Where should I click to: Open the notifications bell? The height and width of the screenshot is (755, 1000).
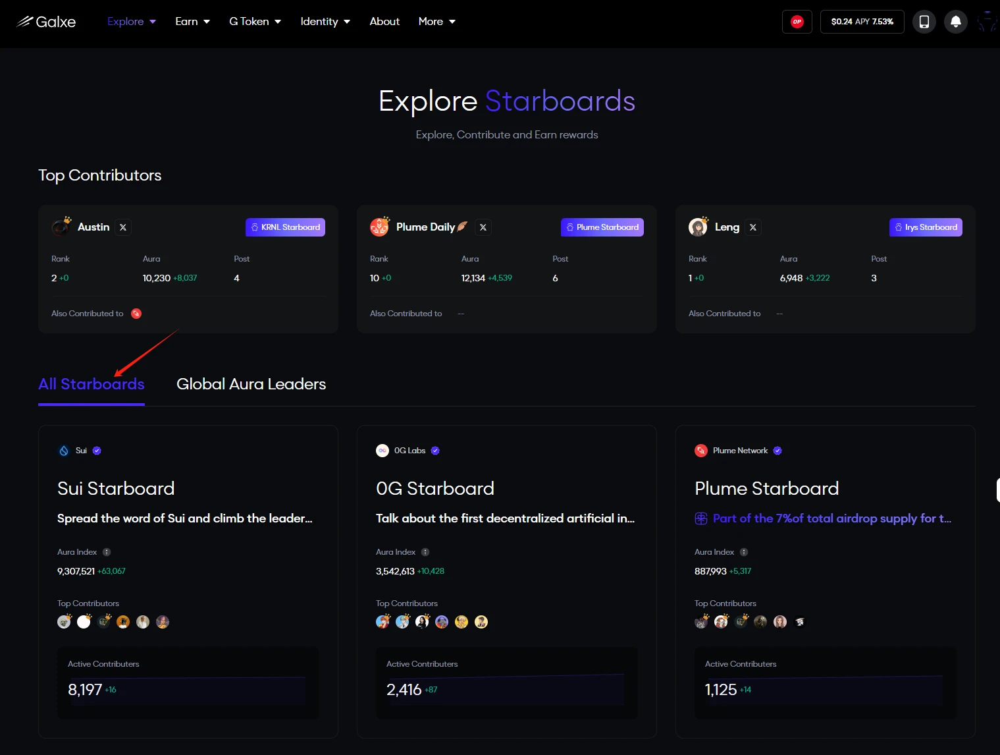click(x=955, y=22)
